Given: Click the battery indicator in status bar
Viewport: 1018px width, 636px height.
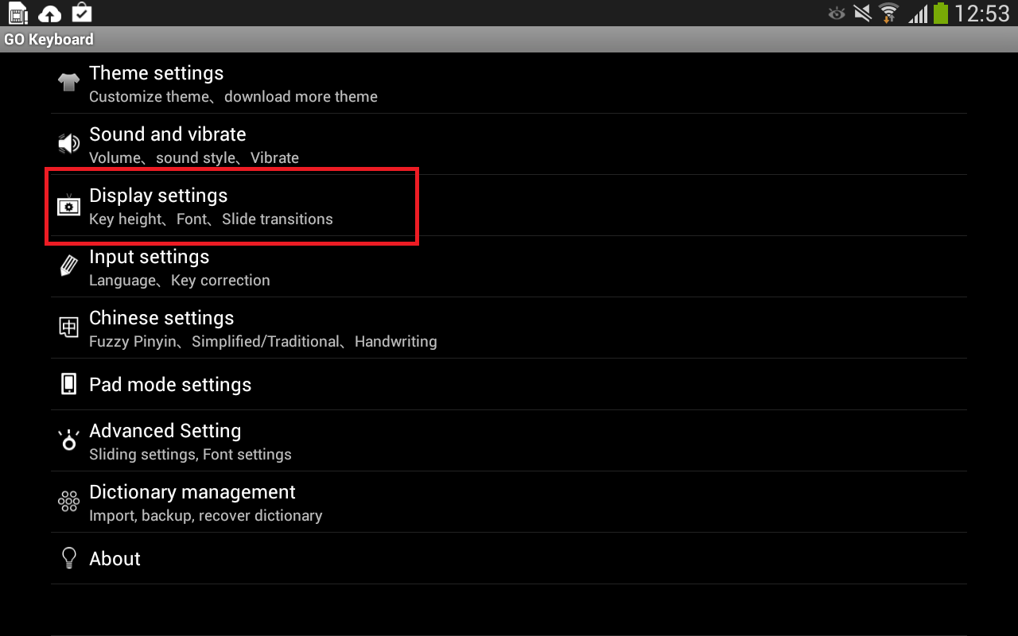Looking at the screenshot, I should coord(944,13).
